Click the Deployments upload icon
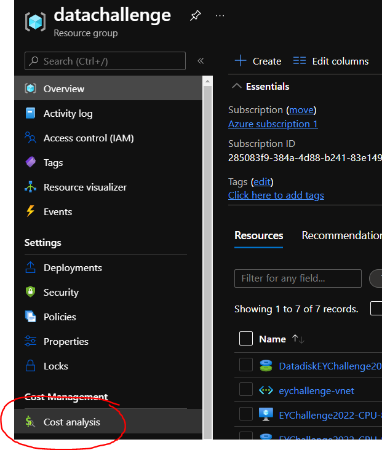The image size is (382, 450). point(30,267)
